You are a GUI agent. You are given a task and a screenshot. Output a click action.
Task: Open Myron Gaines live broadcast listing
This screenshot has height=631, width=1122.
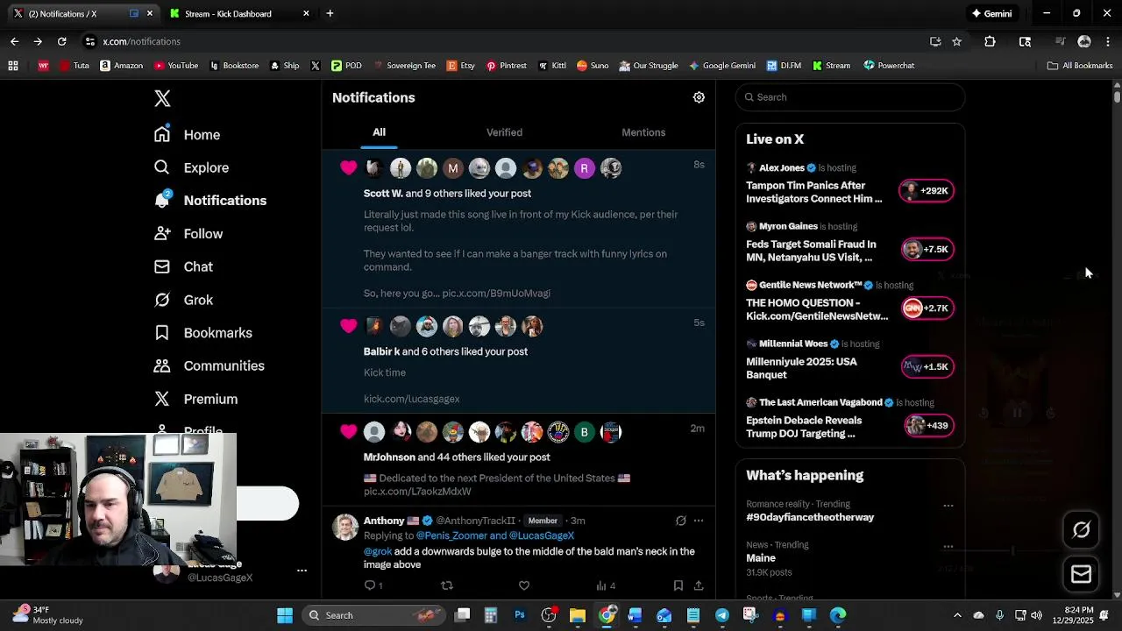click(849, 242)
